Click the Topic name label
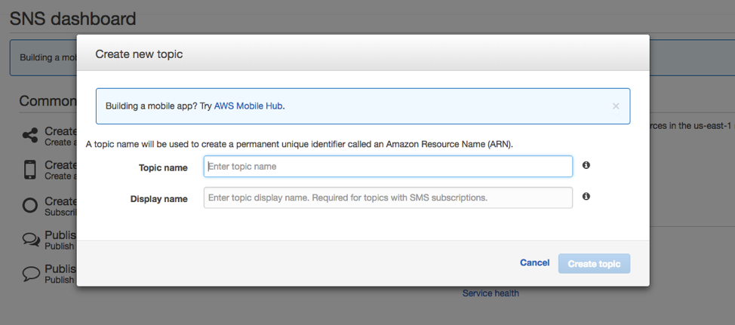Image resolution: width=735 pixels, height=325 pixels. (x=163, y=167)
